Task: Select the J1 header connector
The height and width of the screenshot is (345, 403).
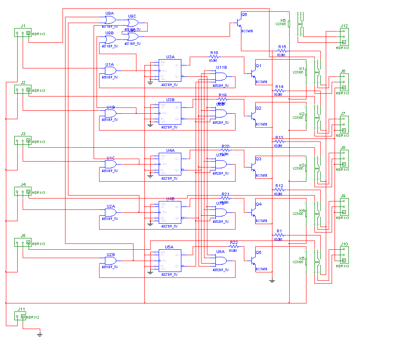Action: (23, 33)
